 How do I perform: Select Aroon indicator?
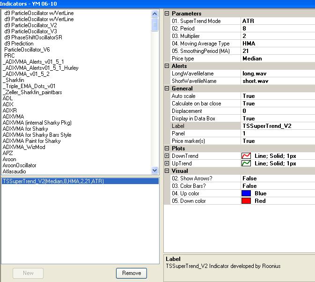tap(9, 159)
